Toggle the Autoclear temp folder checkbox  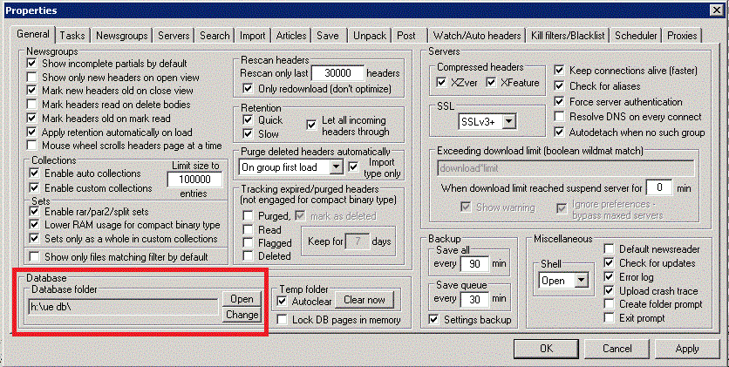[x=283, y=301]
